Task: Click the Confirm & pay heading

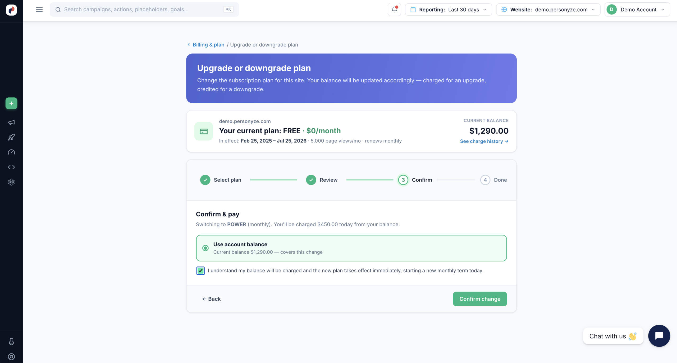Action: click(x=217, y=214)
